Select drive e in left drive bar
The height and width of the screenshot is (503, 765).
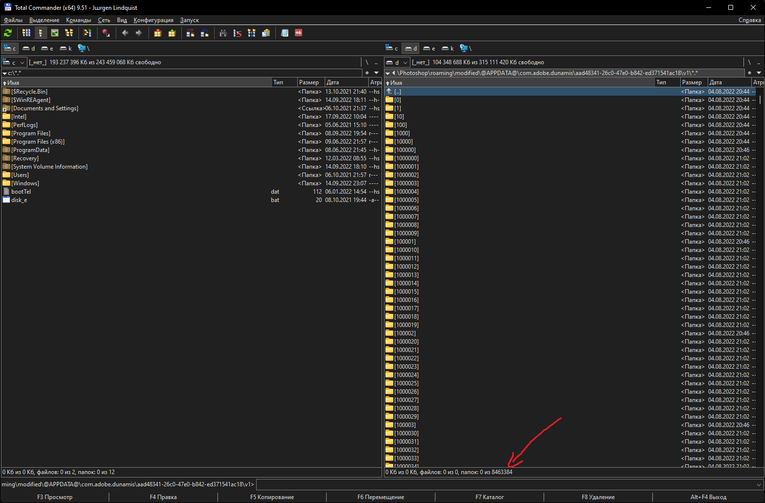tap(48, 48)
